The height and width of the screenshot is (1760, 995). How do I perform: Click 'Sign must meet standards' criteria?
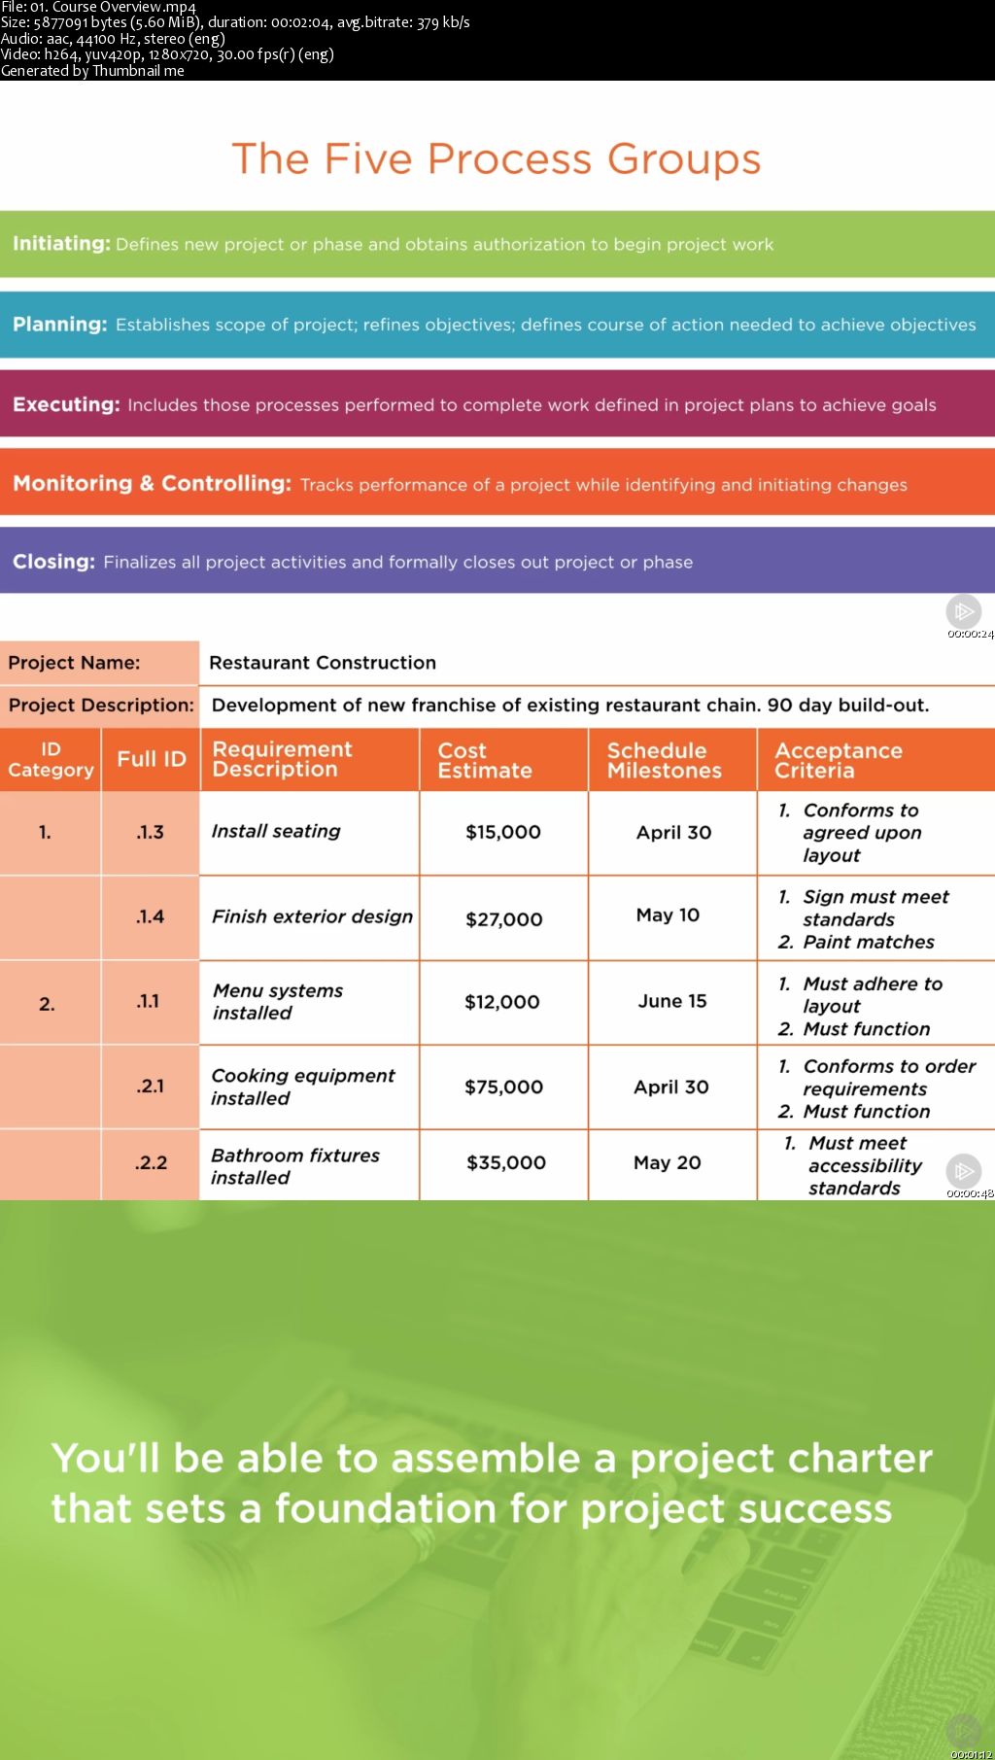[864, 908]
